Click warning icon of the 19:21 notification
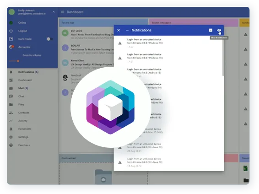 pyautogui.click(x=120, y=58)
